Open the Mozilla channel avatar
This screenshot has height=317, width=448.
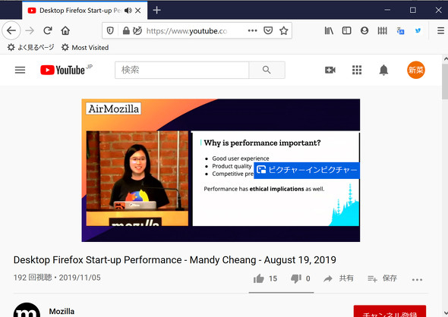pos(27,310)
